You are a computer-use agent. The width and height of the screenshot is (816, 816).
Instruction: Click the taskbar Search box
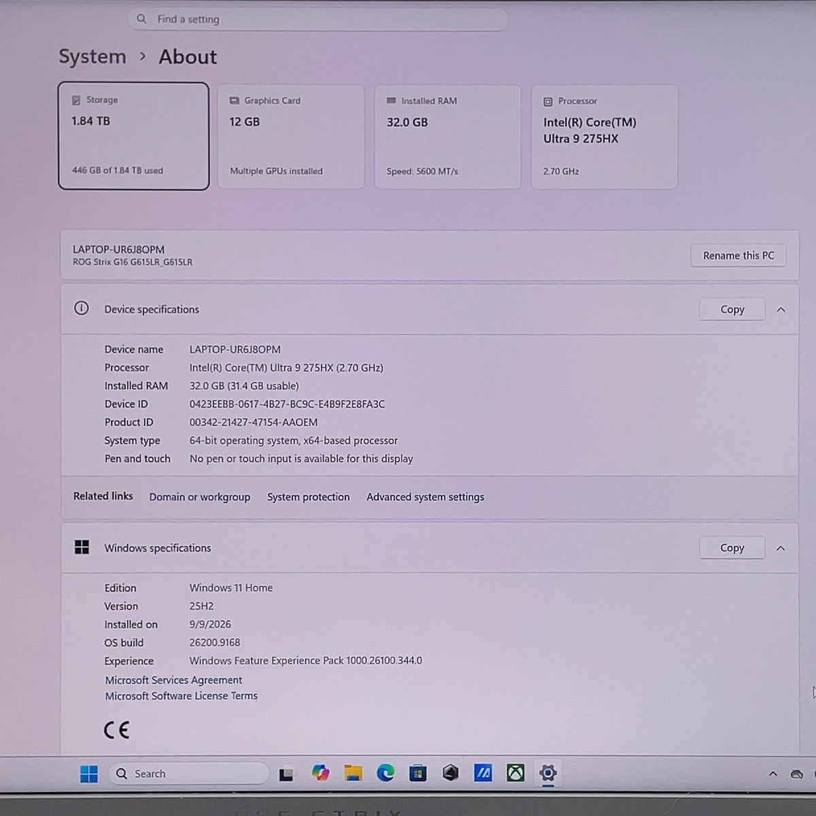tap(188, 774)
